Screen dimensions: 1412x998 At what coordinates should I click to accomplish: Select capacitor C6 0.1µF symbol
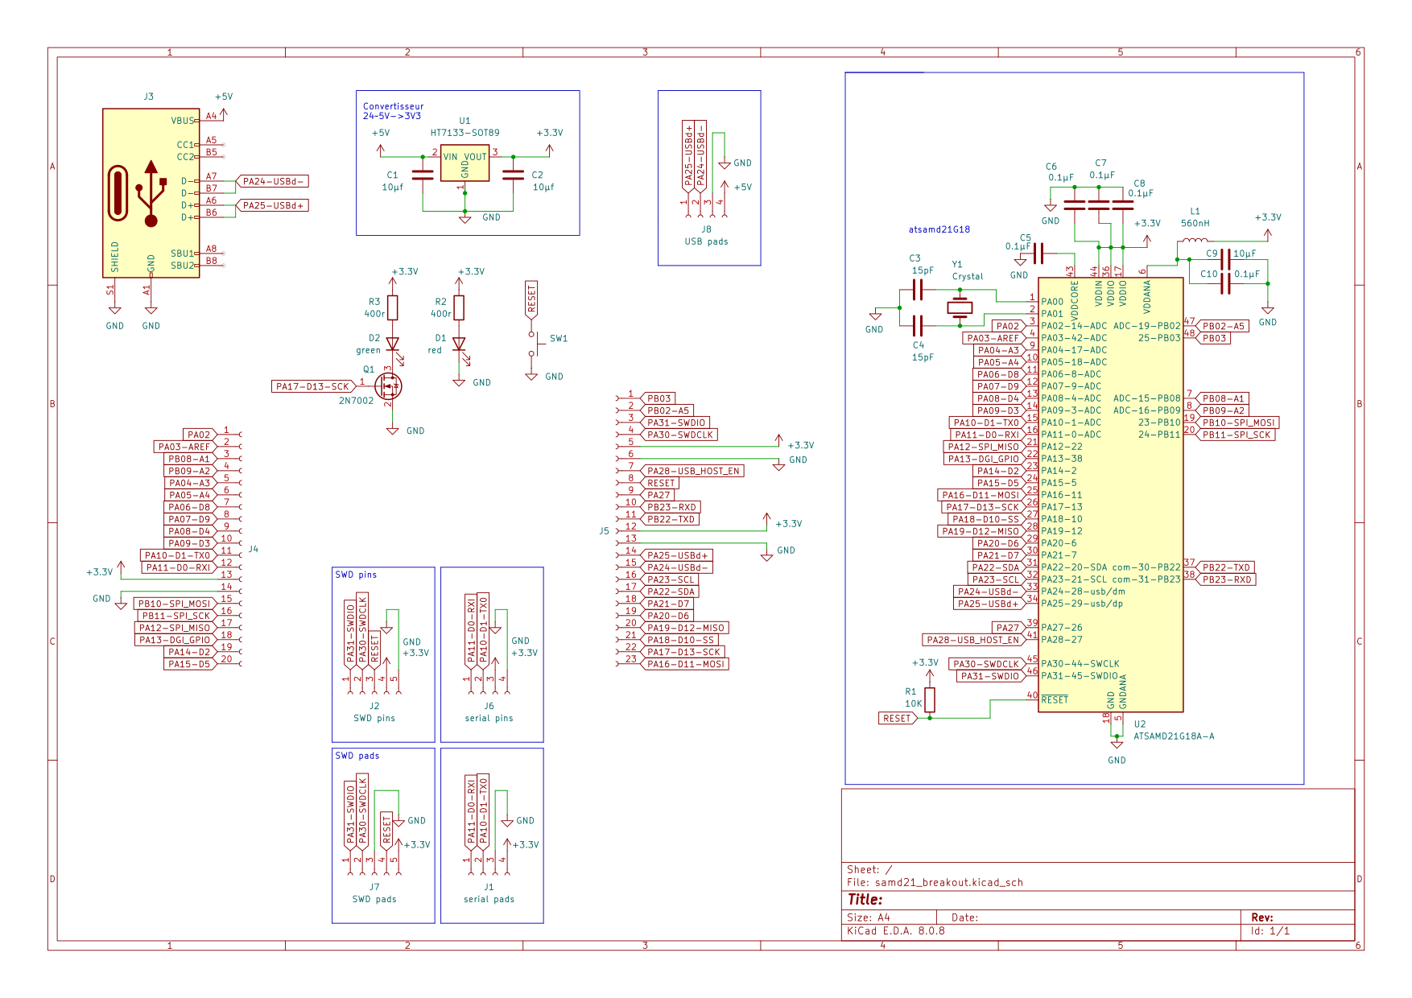click(x=1075, y=204)
